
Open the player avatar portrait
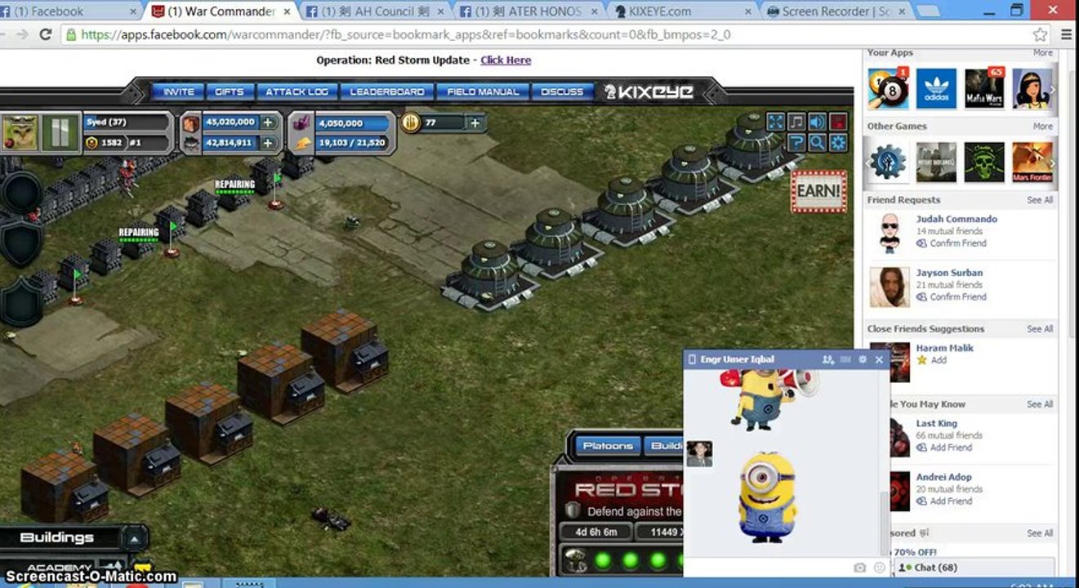pos(20,132)
